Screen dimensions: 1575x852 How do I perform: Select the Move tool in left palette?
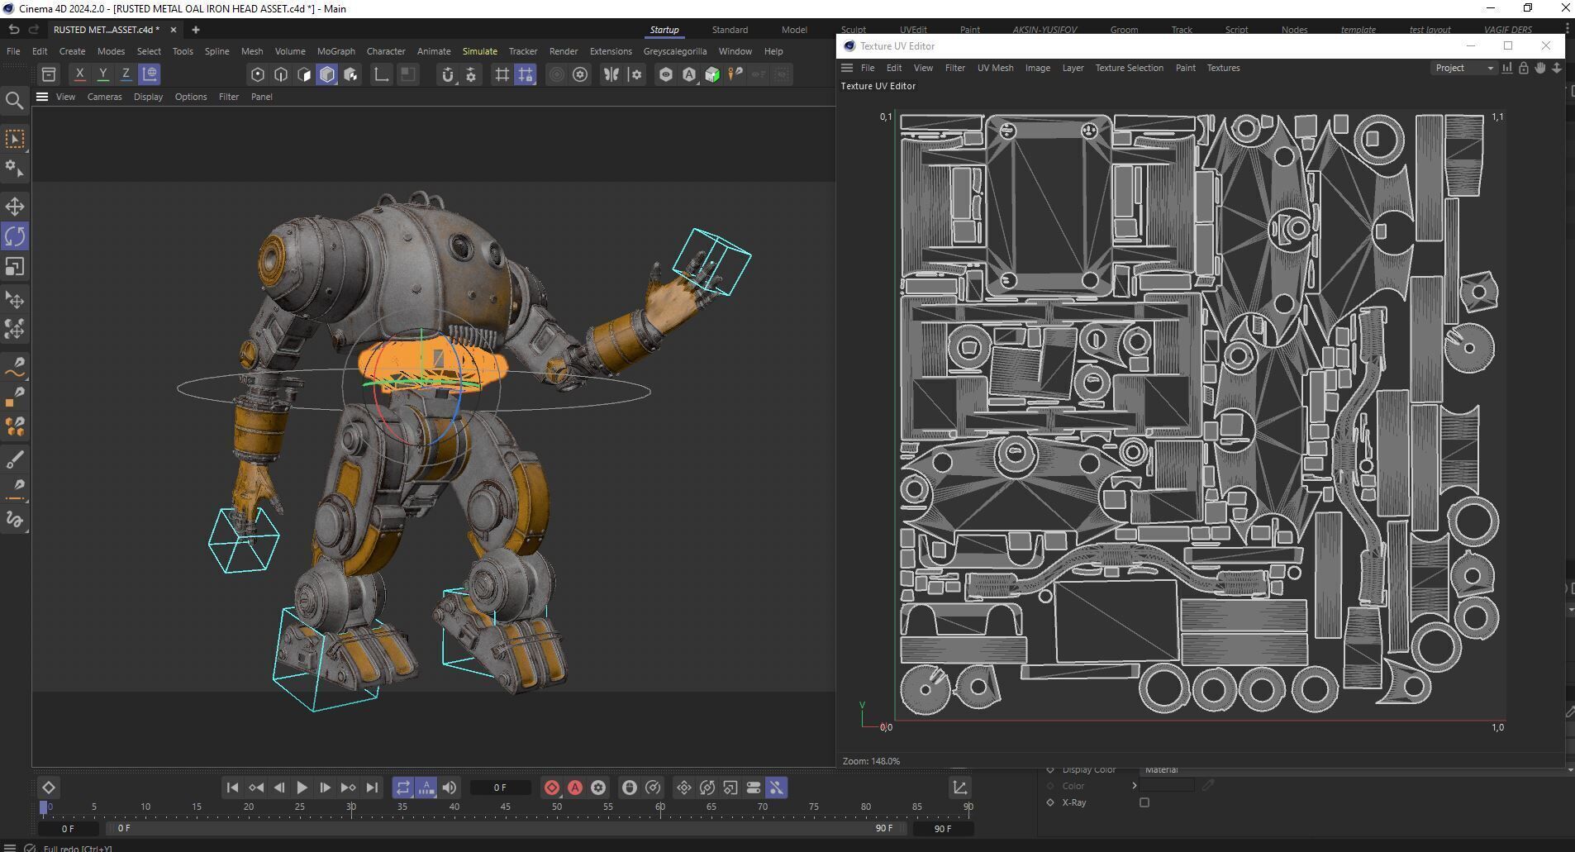(15, 206)
